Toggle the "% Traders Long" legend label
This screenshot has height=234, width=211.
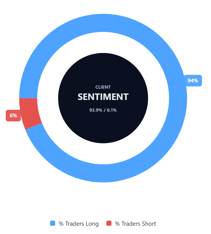coord(79,224)
